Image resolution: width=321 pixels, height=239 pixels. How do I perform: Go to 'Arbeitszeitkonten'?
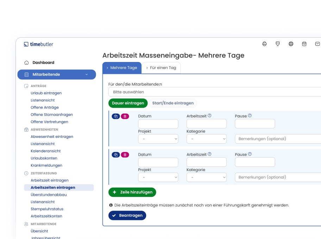pyautogui.click(x=46, y=216)
